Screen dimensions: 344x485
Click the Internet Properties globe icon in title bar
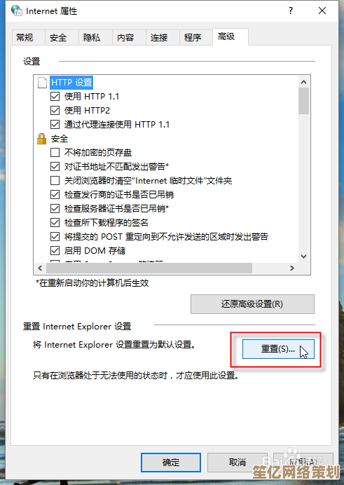[16, 11]
